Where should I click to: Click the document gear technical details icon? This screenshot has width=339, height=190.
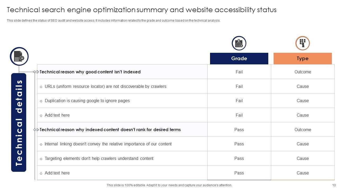(x=19, y=56)
